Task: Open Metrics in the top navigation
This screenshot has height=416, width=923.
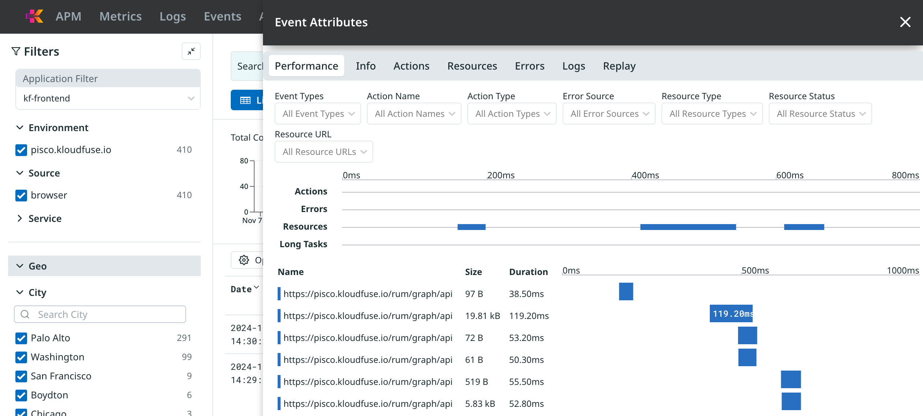Action: pos(120,16)
